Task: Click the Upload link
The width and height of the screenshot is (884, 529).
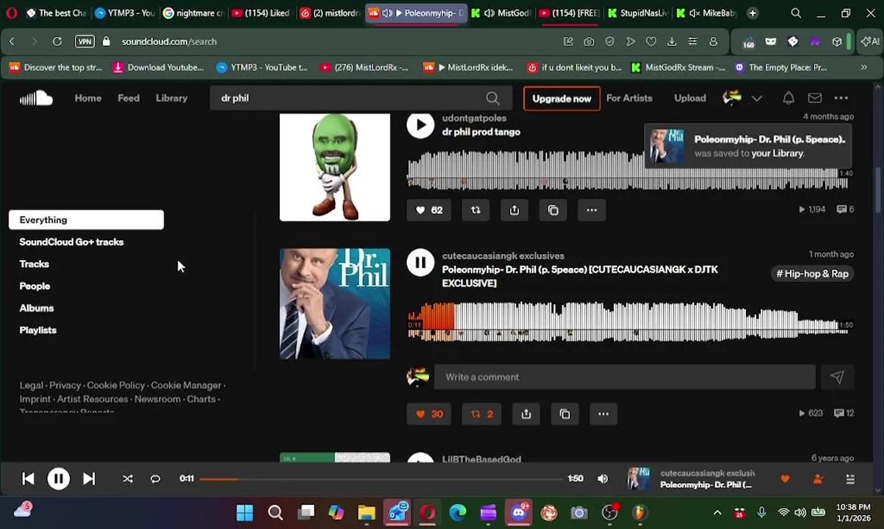Action: pyautogui.click(x=690, y=98)
